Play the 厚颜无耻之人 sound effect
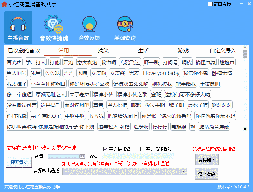Screen dimensions: 253x192 pyautogui.click(x=51, y=94)
